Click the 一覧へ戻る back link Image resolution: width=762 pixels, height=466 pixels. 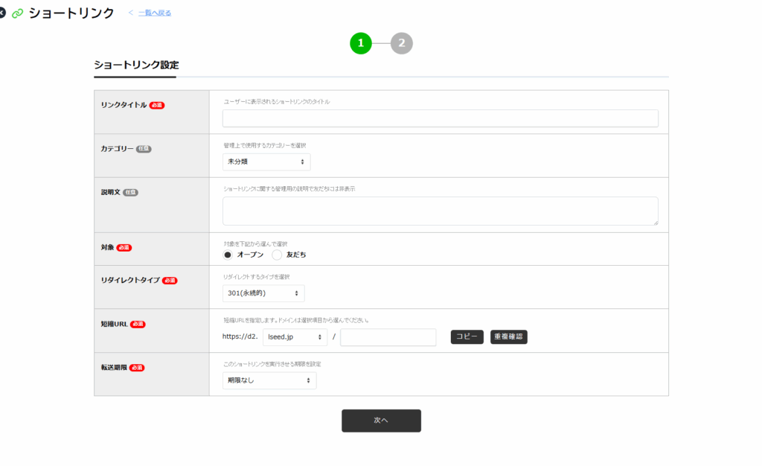[154, 13]
